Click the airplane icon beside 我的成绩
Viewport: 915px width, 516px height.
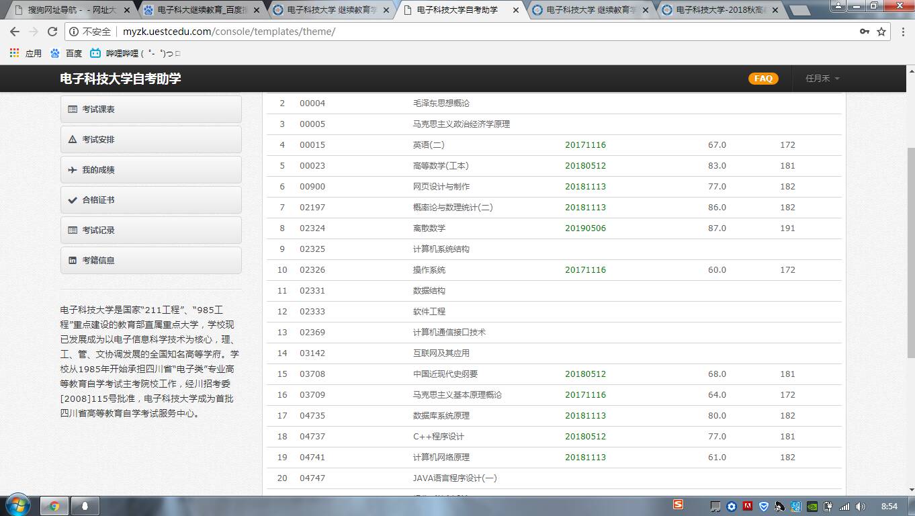point(73,170)
